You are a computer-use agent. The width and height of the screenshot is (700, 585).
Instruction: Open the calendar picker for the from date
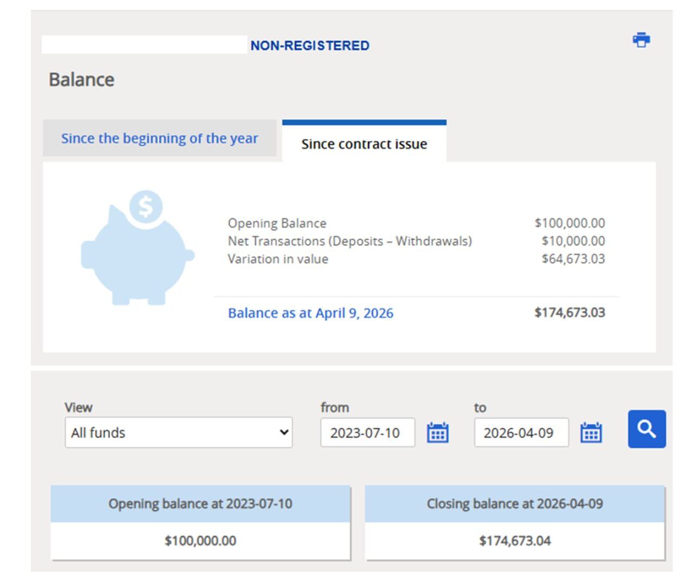[437, 432]
